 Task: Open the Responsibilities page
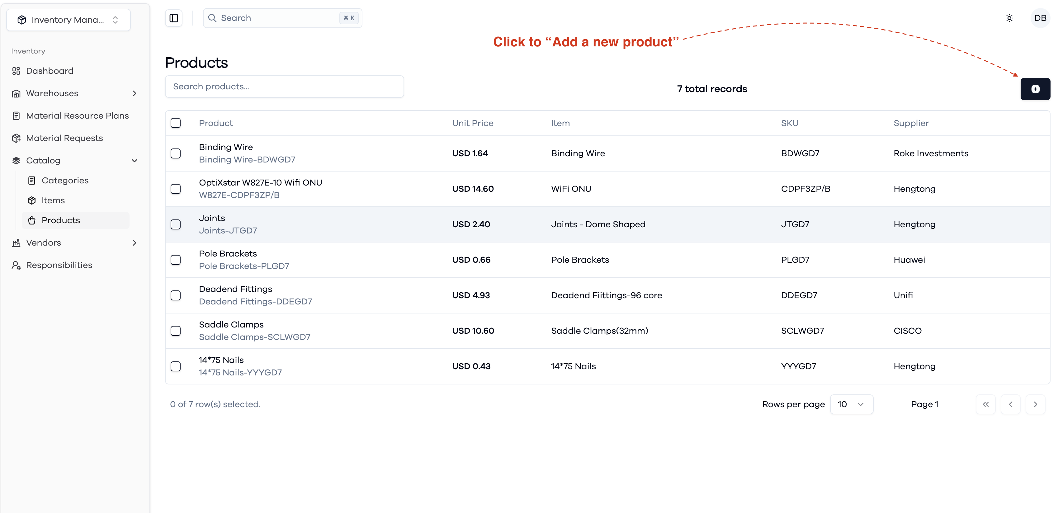[x=59, y=265]
